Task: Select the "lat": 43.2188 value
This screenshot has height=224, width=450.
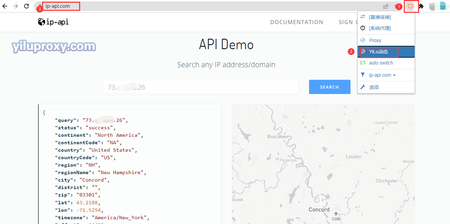Action: click(87, 202)
